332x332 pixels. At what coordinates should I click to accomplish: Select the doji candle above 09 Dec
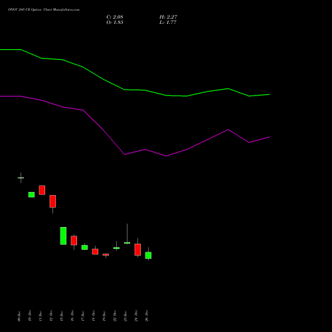point(21,178)
